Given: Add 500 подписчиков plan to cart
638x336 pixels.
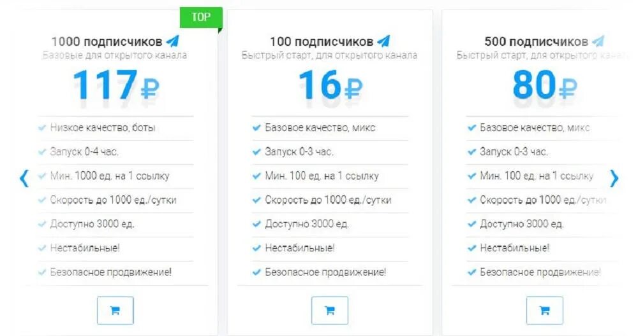Looking at the screenshot, I should pyautogui.click(x=544, y=311).
